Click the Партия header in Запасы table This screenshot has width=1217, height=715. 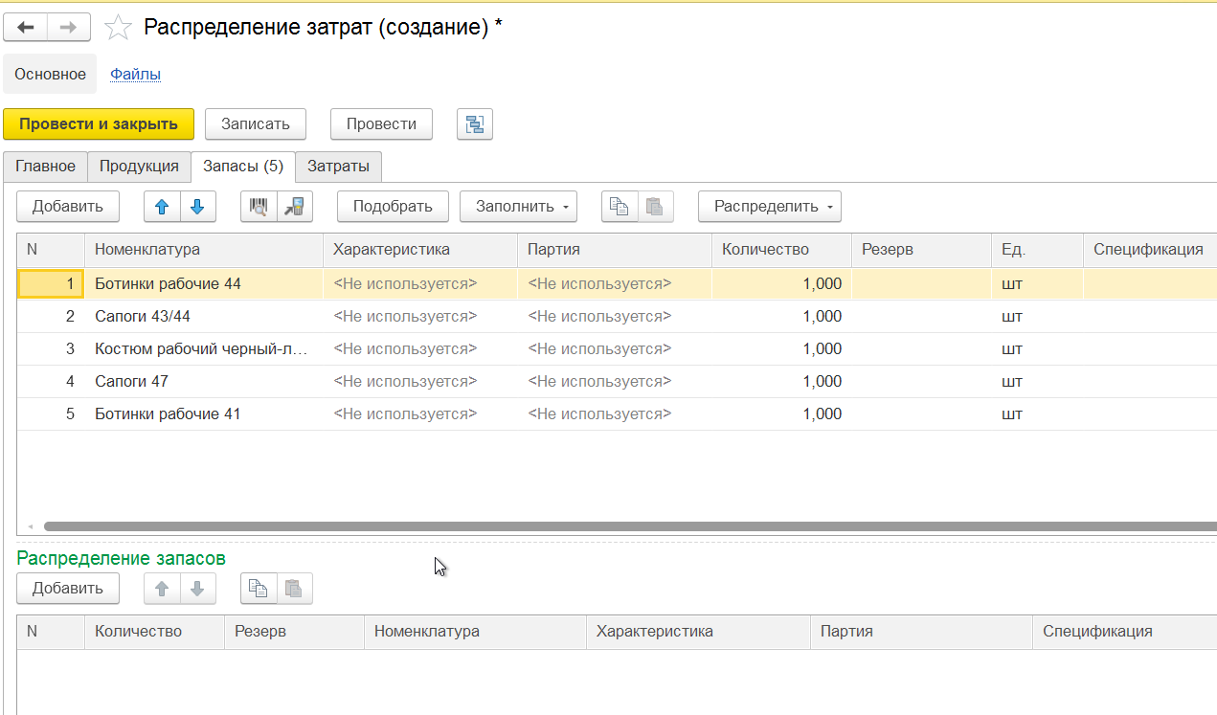tap(615, 250)
